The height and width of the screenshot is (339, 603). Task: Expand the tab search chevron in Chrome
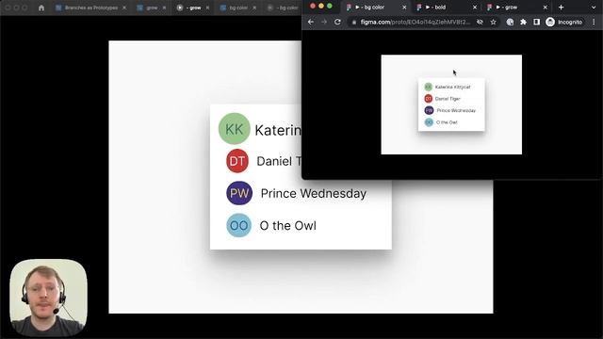pyautogui.click(x=594, y=8)
